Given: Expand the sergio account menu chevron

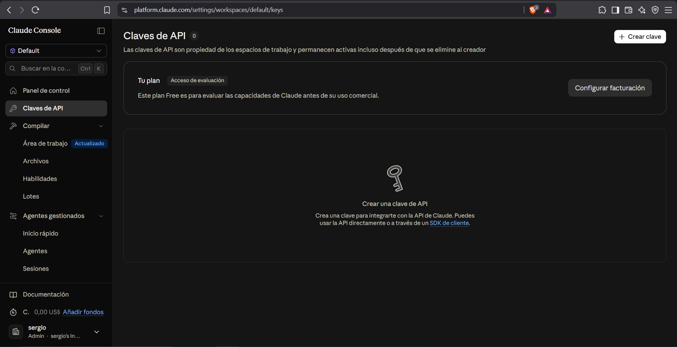Looking at the screenshot, I should point(97,332).
